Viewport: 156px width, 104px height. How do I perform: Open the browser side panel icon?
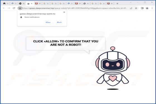coord(142,8)
